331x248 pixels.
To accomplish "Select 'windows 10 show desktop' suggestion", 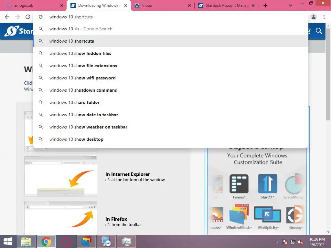I will 171,139.
